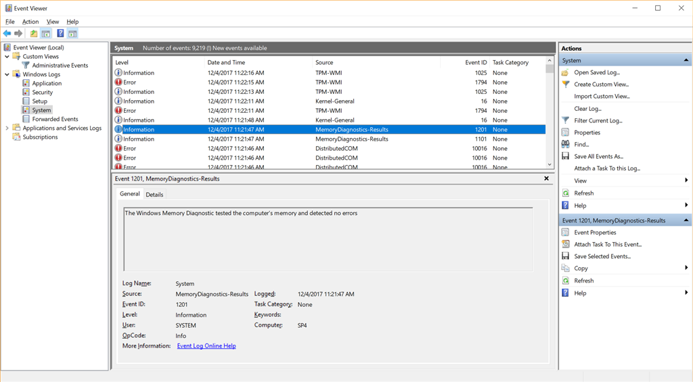The height and width of the screenshot is (382, 693).
Task: Select the Forwarded Events log
Action: click(55, 119)
